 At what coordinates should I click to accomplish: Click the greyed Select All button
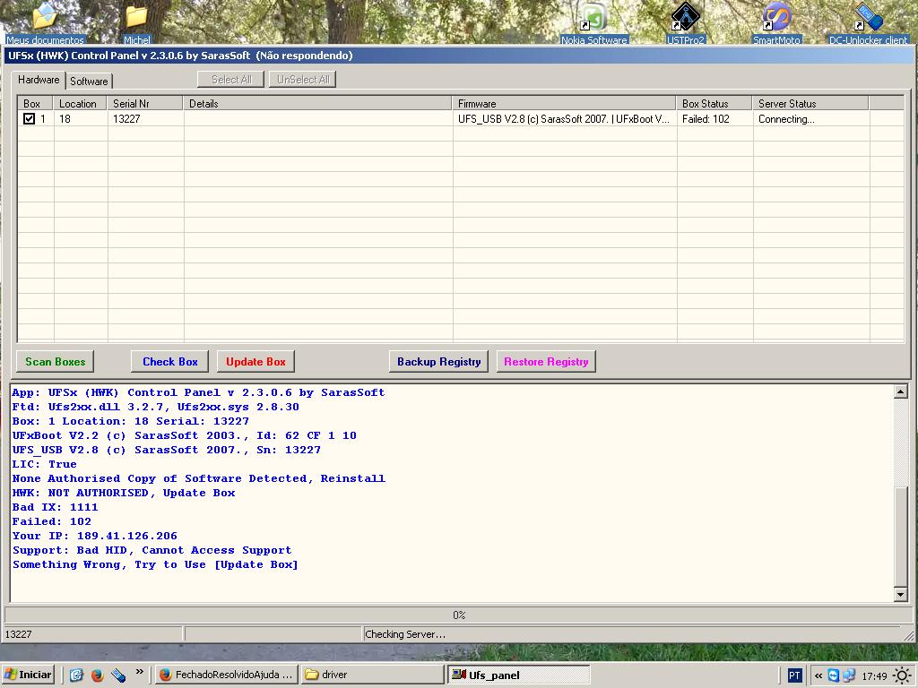[231, 80]
